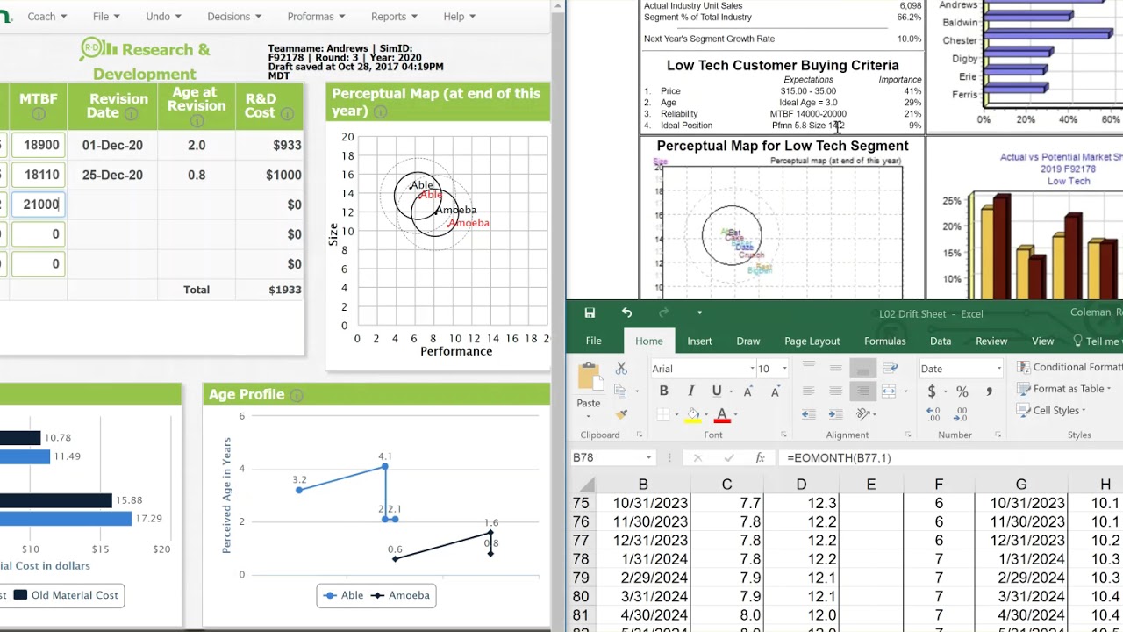The image size is (1123, 632).
Task: Undo the last action in Excel
Action: (x=626, y=313)
